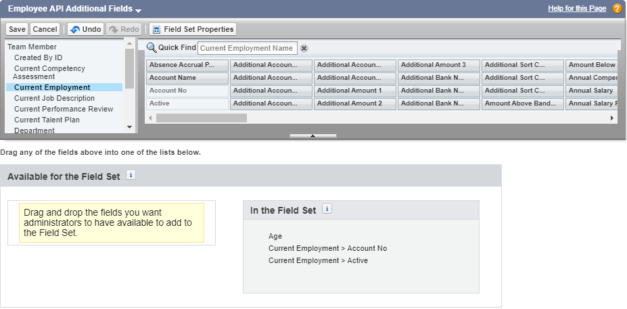Viewport: 627px width, 309px height.
Task: Select Current Competency Assessment
Action: [49, 72]
